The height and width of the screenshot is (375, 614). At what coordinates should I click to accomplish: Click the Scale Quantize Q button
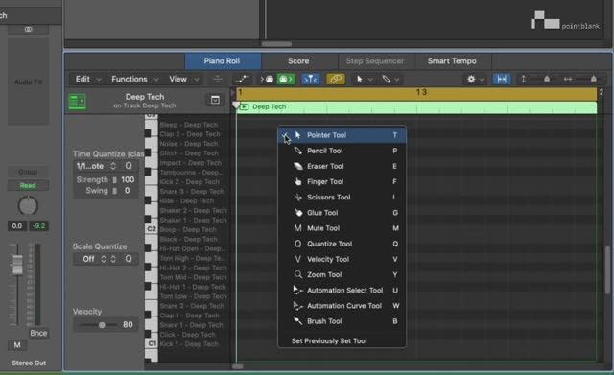pos(129,259)
